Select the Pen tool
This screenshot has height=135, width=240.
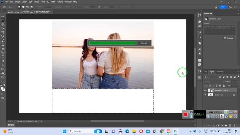3,61
